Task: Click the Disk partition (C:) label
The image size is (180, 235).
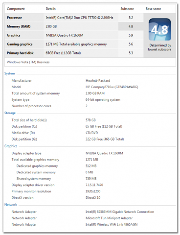Action: [24, 126]
